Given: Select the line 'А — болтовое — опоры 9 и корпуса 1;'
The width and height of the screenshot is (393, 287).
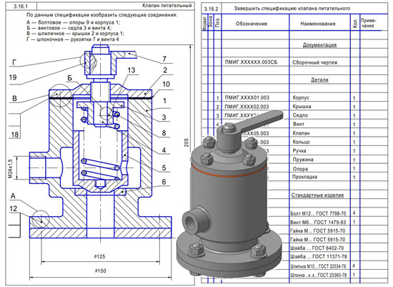Looking at the screenshot, I should click(74, 22).
